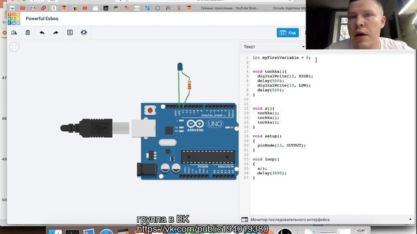
Task: Click the trash delete icon in toolbar
Action: 27,32
